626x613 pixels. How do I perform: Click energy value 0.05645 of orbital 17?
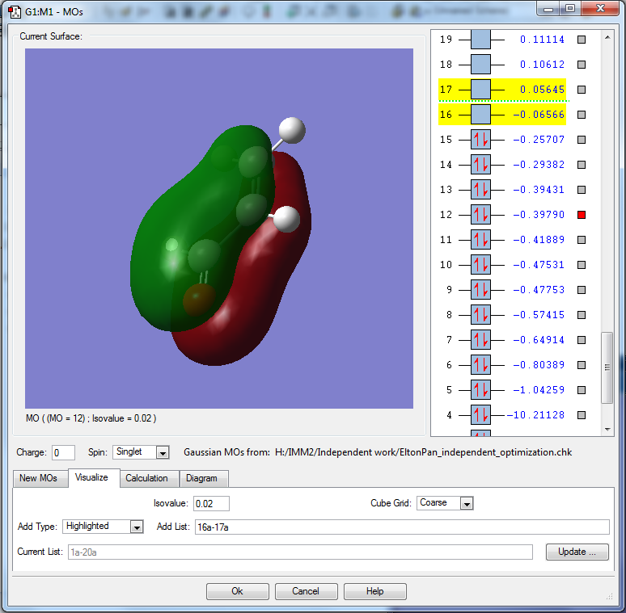(x=542, y=90)
